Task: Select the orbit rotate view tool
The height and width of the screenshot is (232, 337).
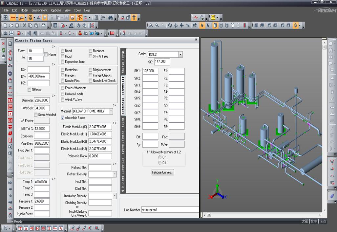Action: 170,26
